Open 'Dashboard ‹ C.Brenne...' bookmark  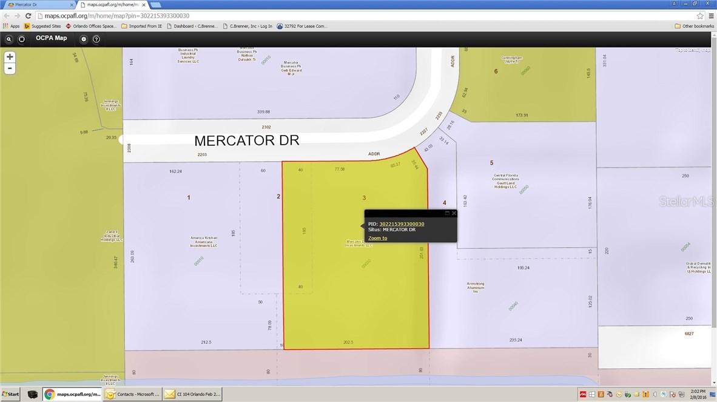(x=192, y=26)
